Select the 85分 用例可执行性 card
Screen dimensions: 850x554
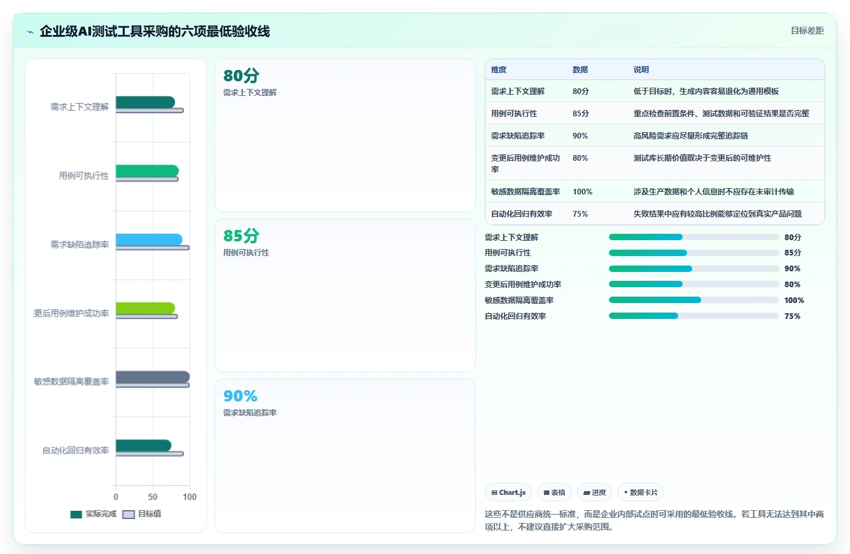(345, 295)
